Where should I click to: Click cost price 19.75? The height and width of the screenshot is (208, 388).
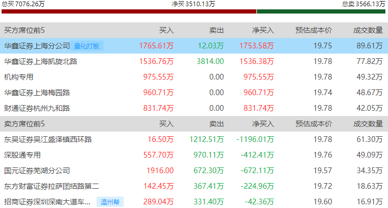coord(323,46)
